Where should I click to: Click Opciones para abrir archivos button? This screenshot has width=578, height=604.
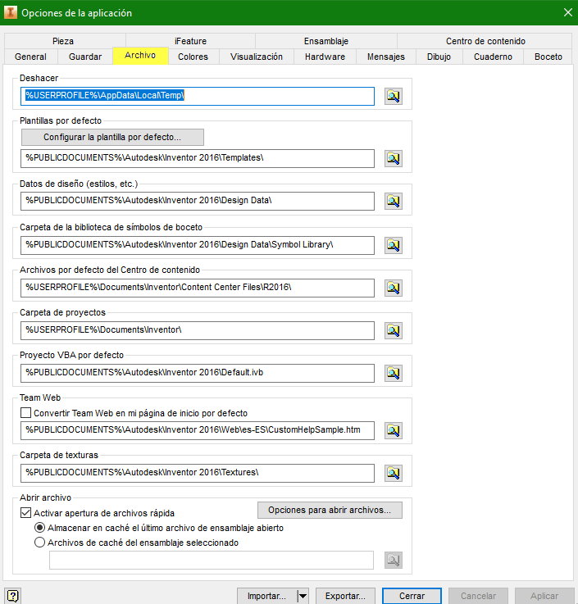point(330,510)
